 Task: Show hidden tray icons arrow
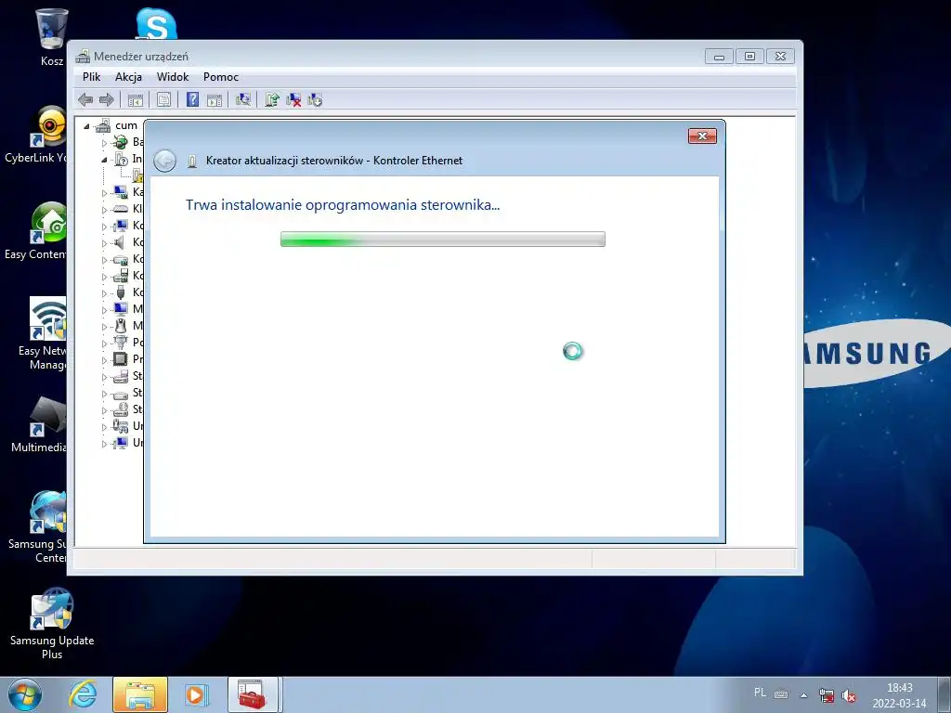coord(803,695)
